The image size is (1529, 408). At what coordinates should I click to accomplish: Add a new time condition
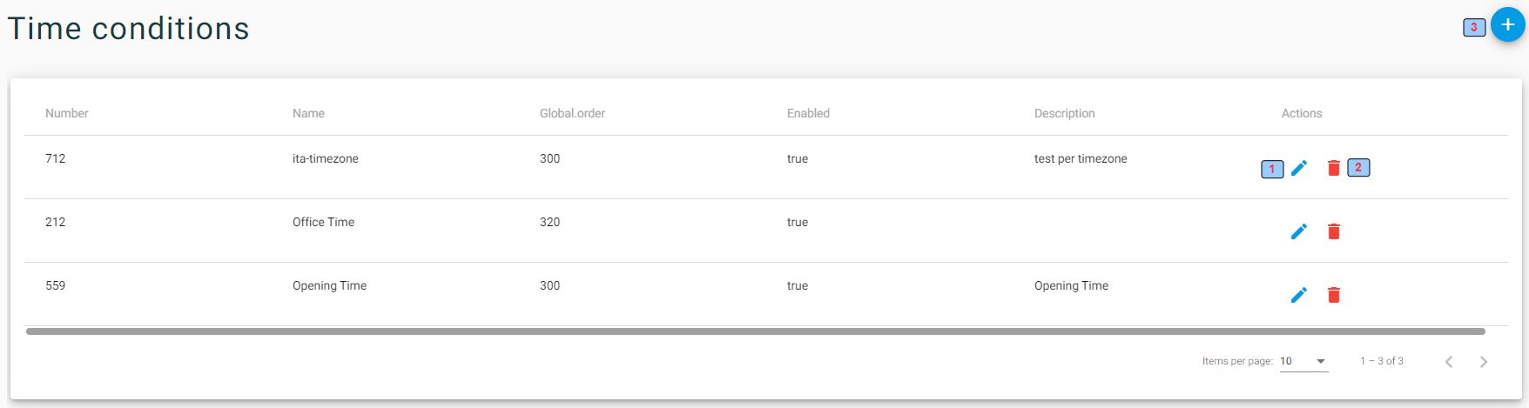tap(1508, 24)
